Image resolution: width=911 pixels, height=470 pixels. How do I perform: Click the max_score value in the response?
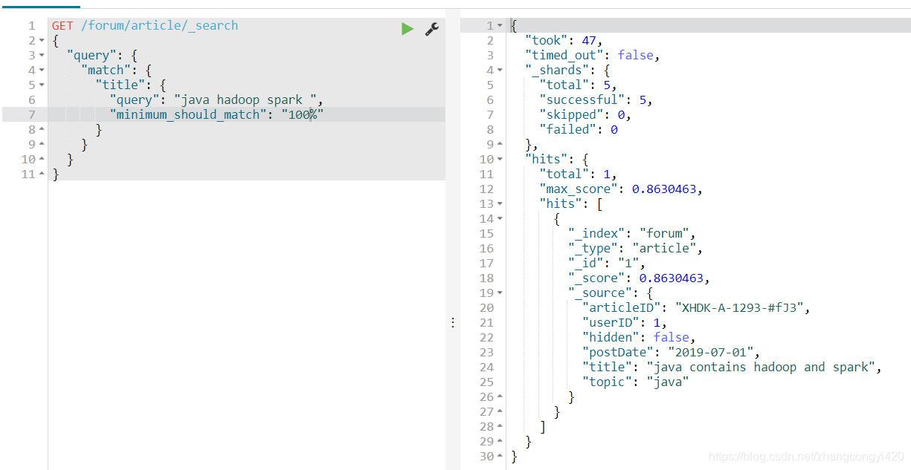point(665,188)
